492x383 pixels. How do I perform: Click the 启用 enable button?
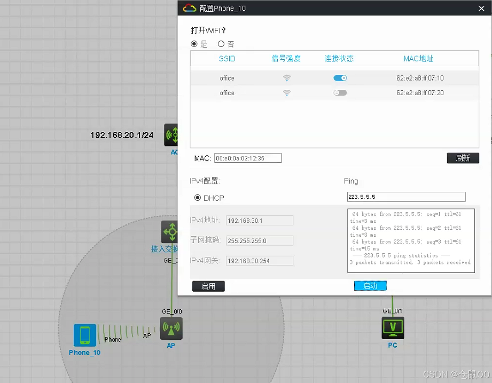click(x=208, y=286)
